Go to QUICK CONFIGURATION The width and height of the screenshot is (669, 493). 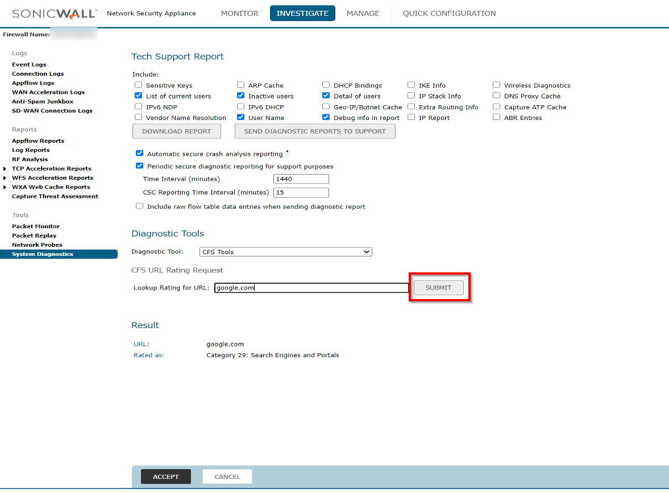pyautogui.click(x=449, y=13)
